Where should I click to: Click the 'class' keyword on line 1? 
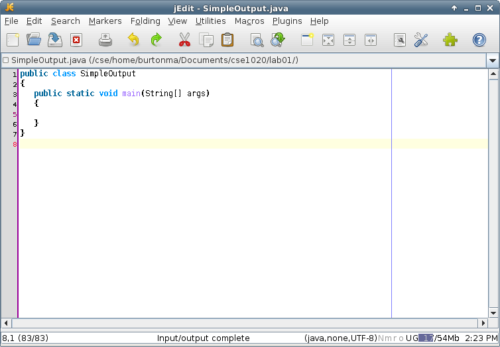coord(64,74)
